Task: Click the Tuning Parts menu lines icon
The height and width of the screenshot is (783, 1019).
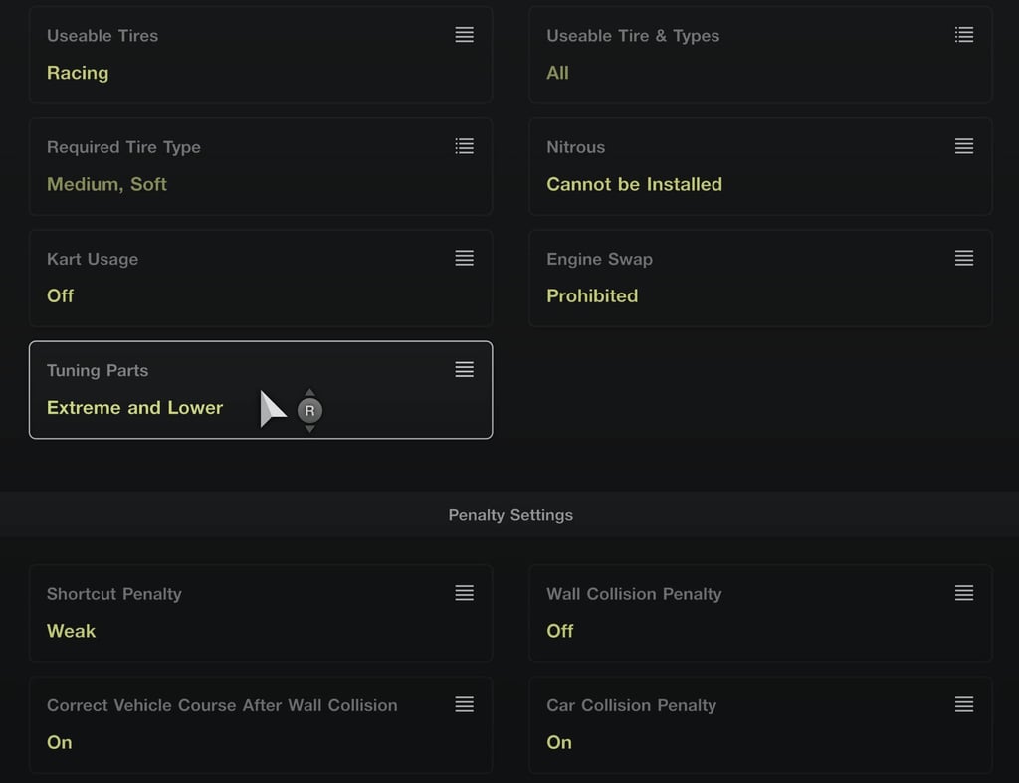Action: coord(464,370)
